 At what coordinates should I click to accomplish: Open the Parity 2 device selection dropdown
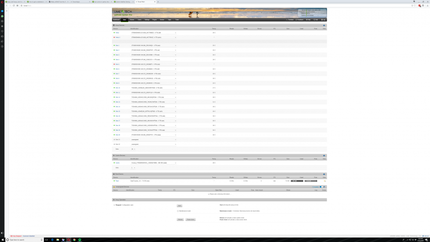coord(154,37)
